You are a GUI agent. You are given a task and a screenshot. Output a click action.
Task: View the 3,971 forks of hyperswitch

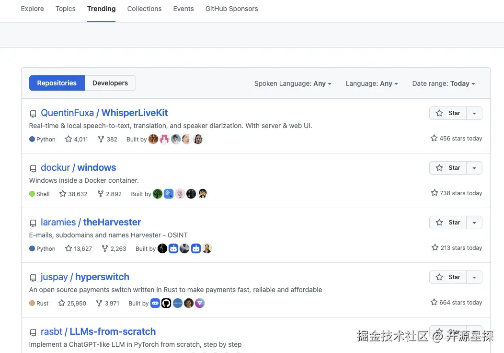pos(107,304)
